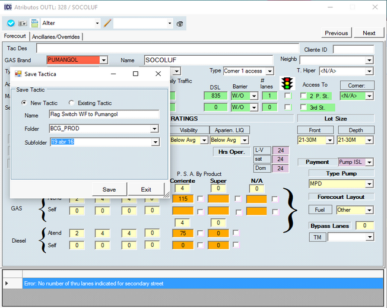387x308 pixels.
Task: Click the Cliente ID input field
Action: coord(353,49)
